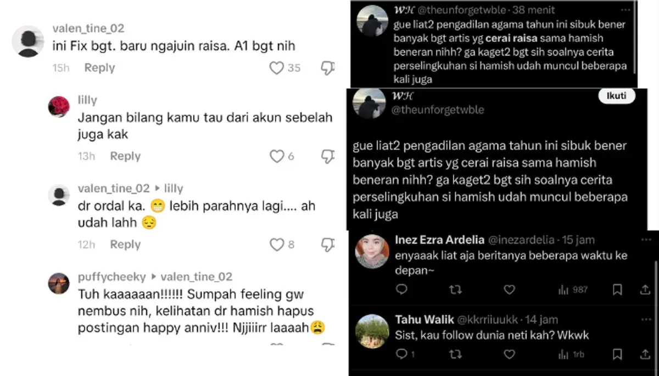Image resolution: width=659 pixels, height=376 pixels.
Task: Open more options on top theunforgetwble tweet
Action: pos(626,10)
